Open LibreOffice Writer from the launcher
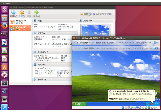Image resolution: width=161 pixels, height=112 pixels. pos(4,42)
